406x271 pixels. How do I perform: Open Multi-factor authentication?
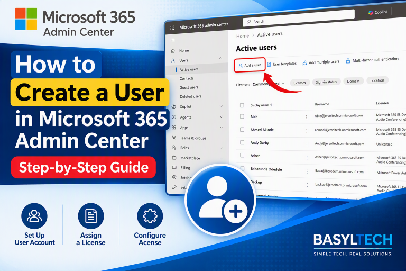(372, 60)
